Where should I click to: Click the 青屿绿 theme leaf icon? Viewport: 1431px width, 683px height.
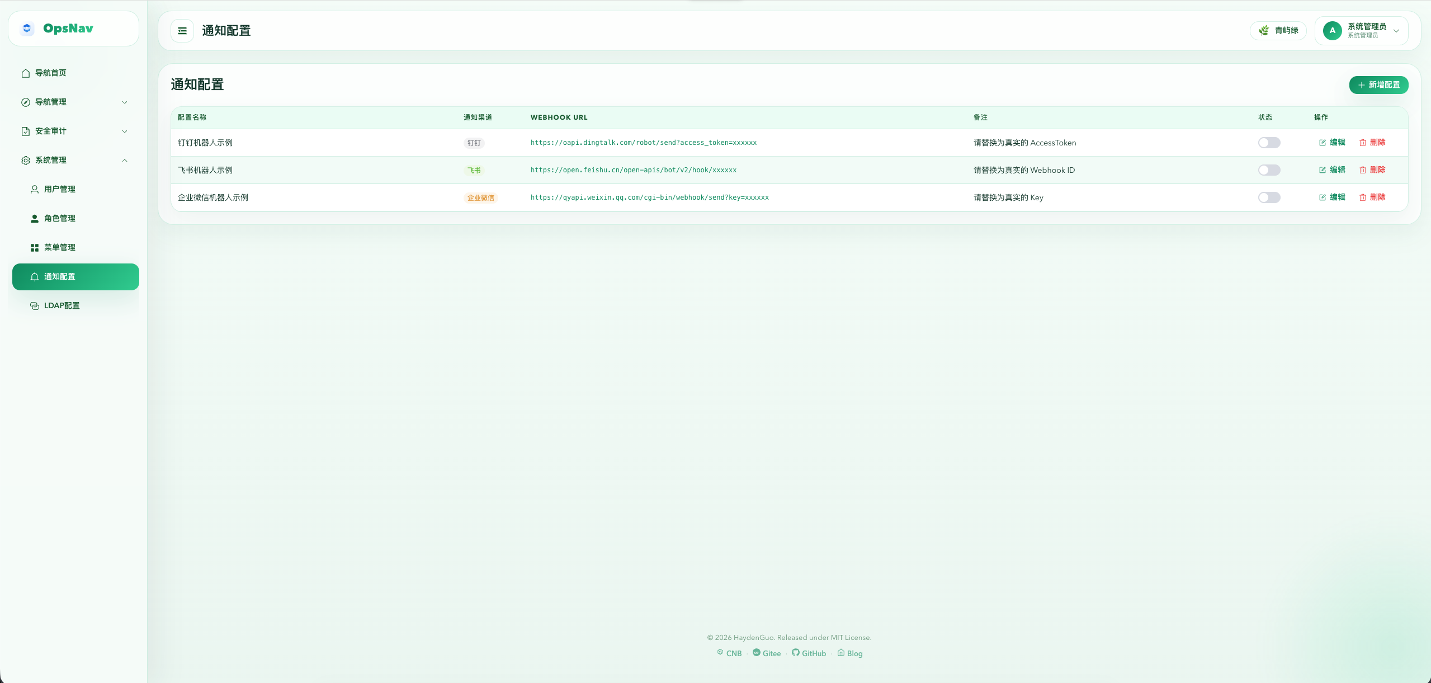pyautogui.click(x=1263, y=31)
